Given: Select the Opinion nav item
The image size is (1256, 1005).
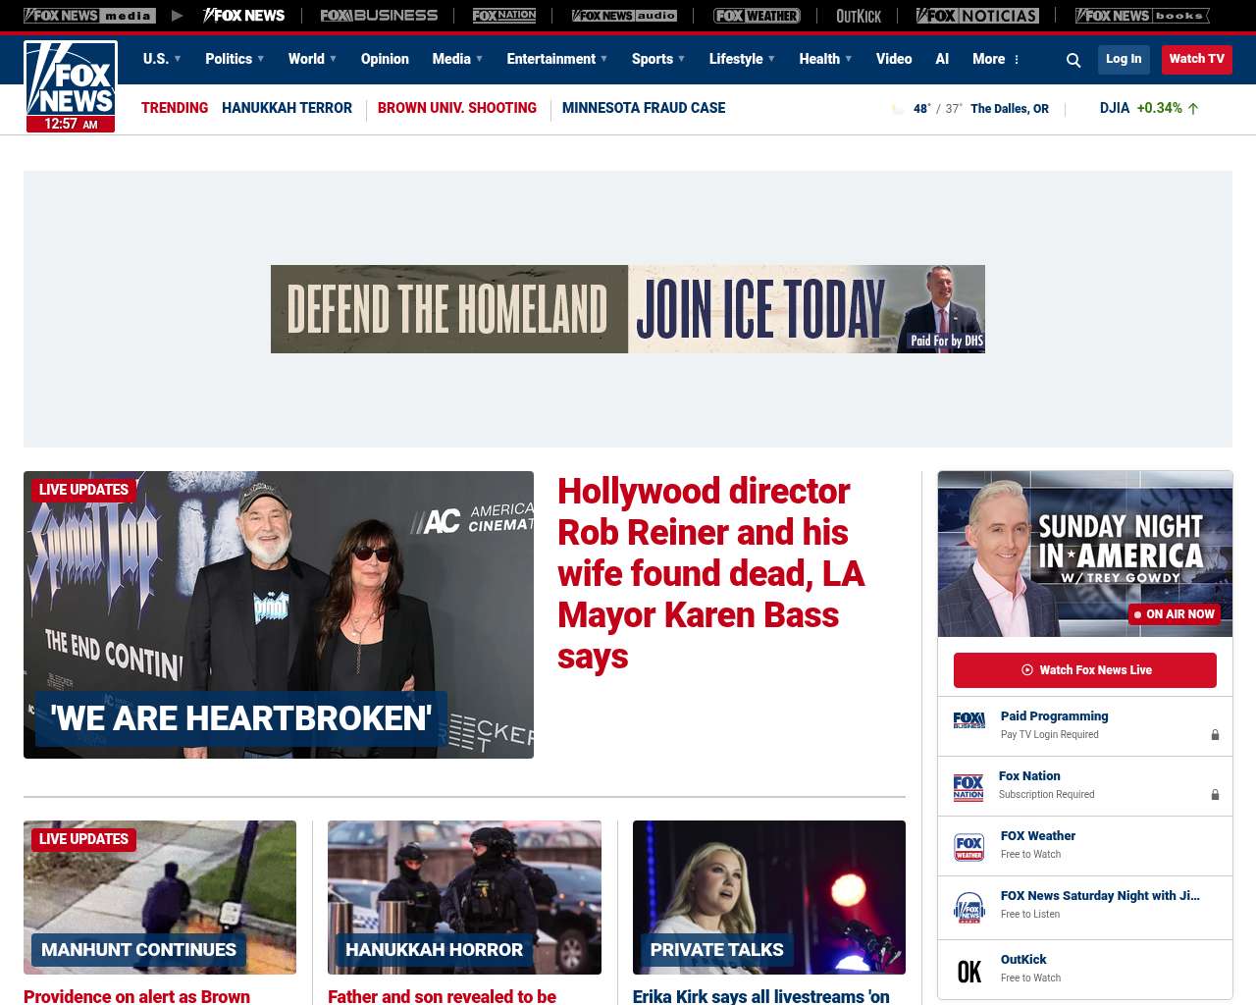Looking at the screenshot, I should click(385, 59).
